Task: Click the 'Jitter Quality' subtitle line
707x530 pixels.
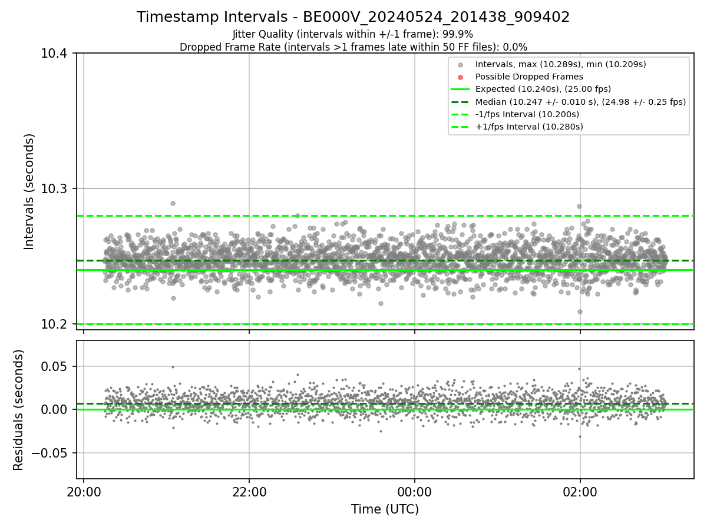Action: 353,34
